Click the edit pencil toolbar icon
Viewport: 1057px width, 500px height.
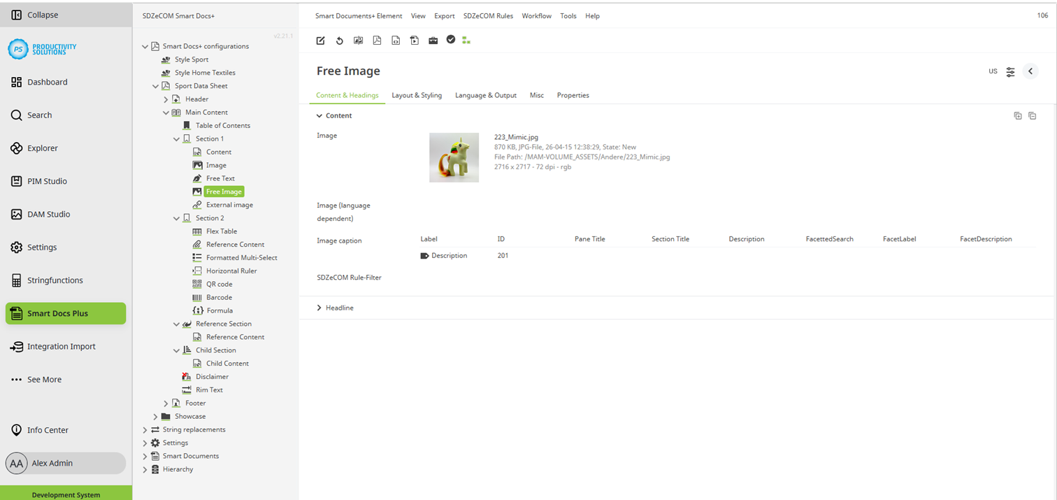pyautogui.click(x=320, y=41)
